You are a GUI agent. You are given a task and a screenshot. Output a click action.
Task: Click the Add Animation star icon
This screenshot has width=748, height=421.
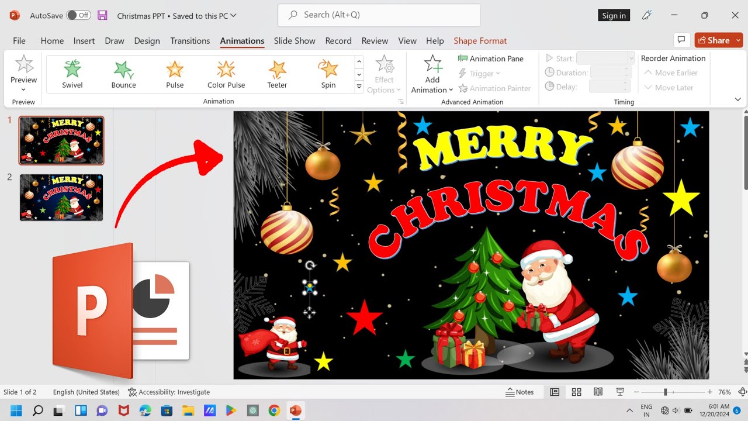point(432,64)
